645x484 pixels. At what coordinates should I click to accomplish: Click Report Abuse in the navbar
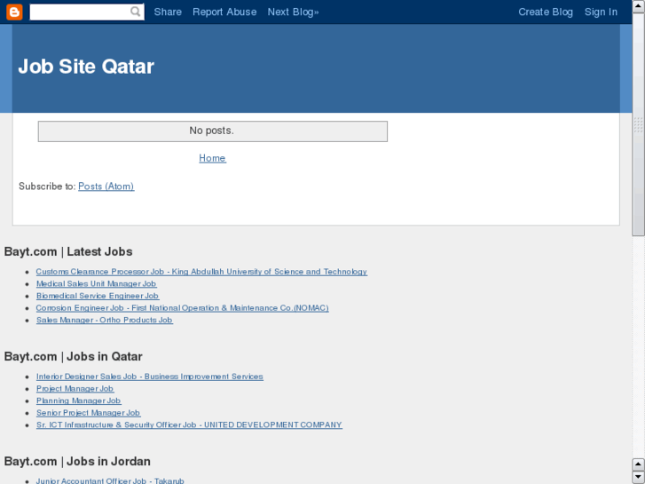(x=224, y=12)
